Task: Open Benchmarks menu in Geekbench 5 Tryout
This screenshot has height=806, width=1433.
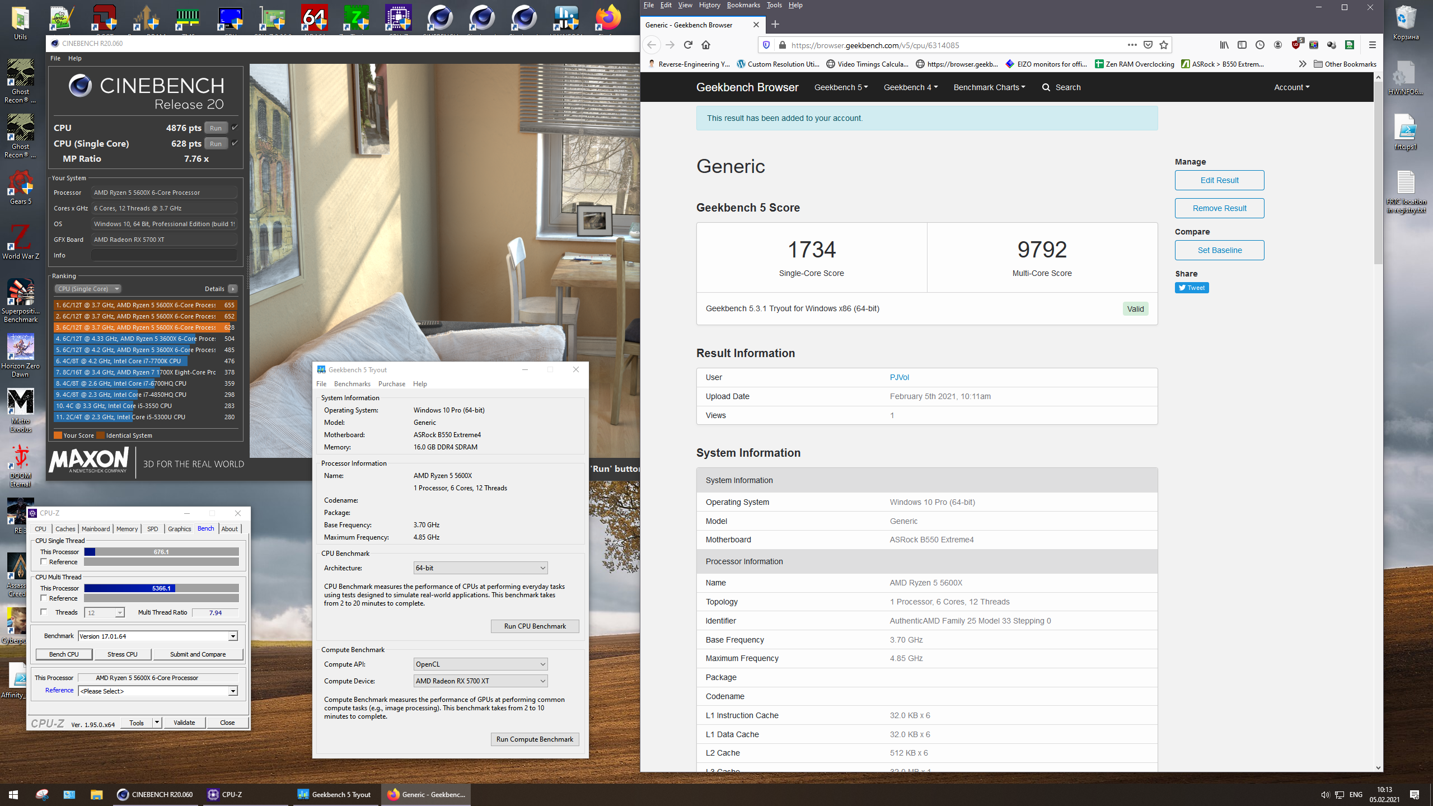Action: 352,384
